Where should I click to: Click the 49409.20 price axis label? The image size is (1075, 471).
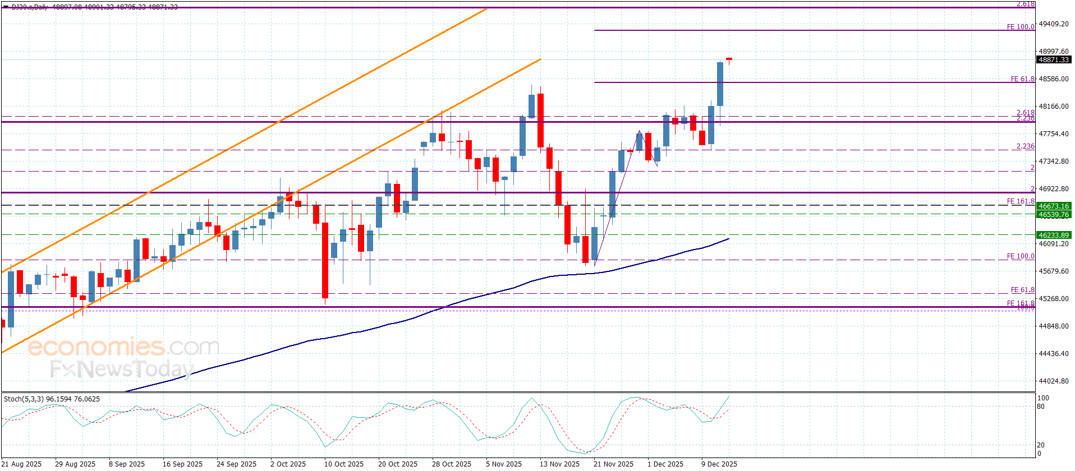(x=1054, y=24)
